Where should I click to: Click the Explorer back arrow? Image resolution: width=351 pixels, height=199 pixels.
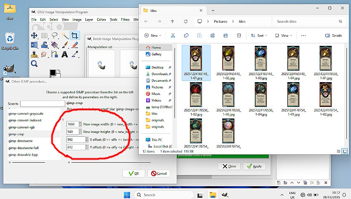[146, 21]
